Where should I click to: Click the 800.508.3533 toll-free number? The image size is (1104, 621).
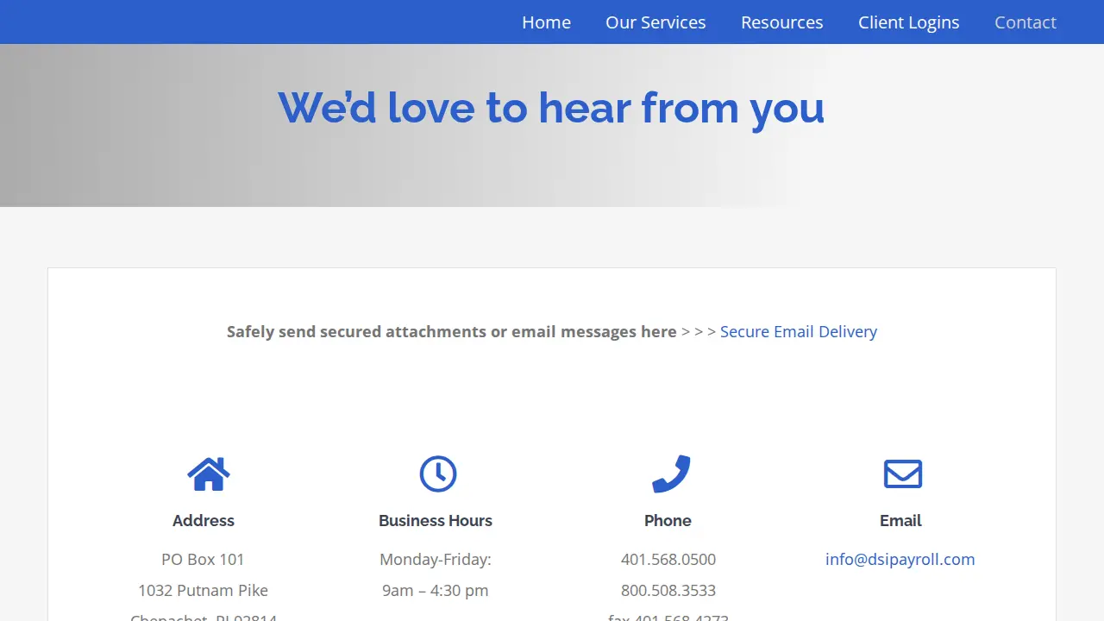point(668,590)
